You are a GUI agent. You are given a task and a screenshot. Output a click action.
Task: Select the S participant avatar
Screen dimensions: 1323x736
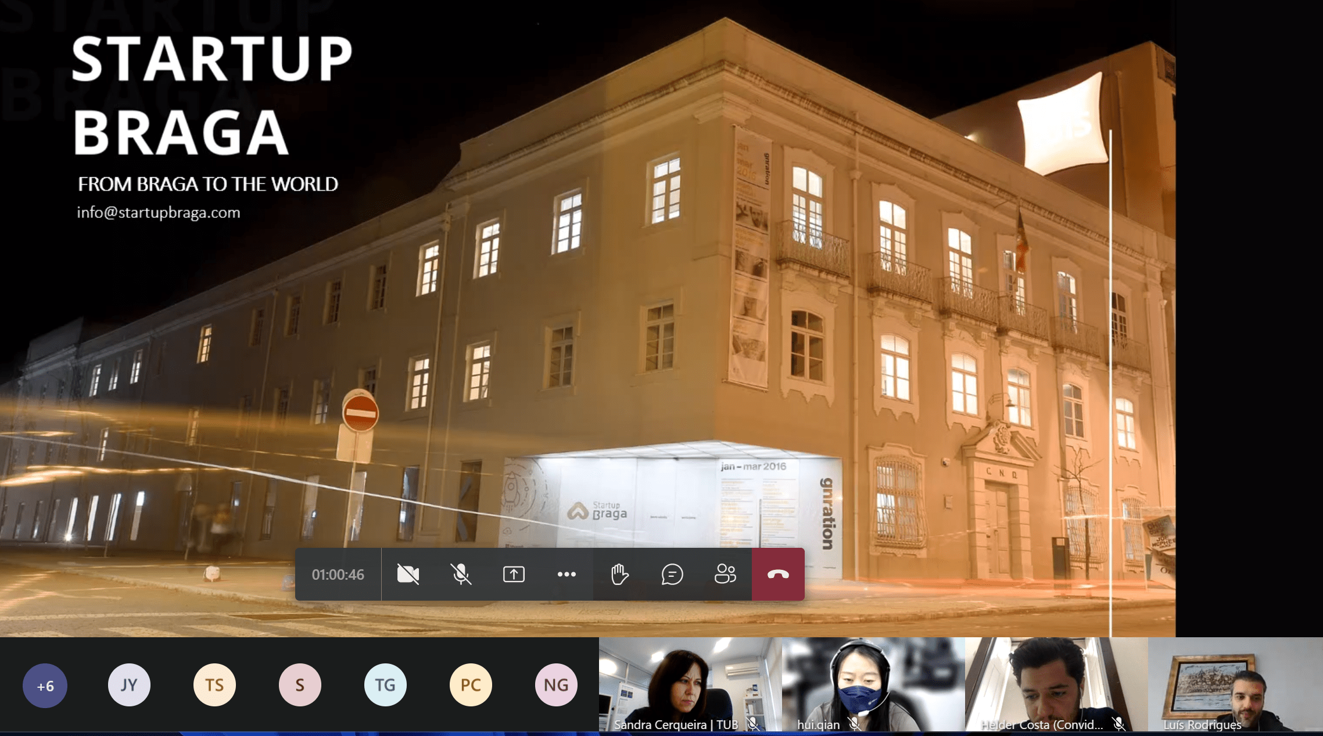click(300, 685)
